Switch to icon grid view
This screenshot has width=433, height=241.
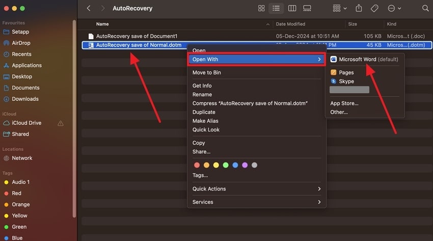[x=261, y=8]
